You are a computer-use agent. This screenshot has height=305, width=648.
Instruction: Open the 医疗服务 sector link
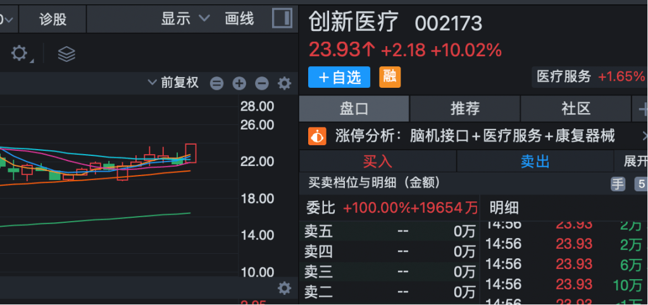[x=563, y=77]
